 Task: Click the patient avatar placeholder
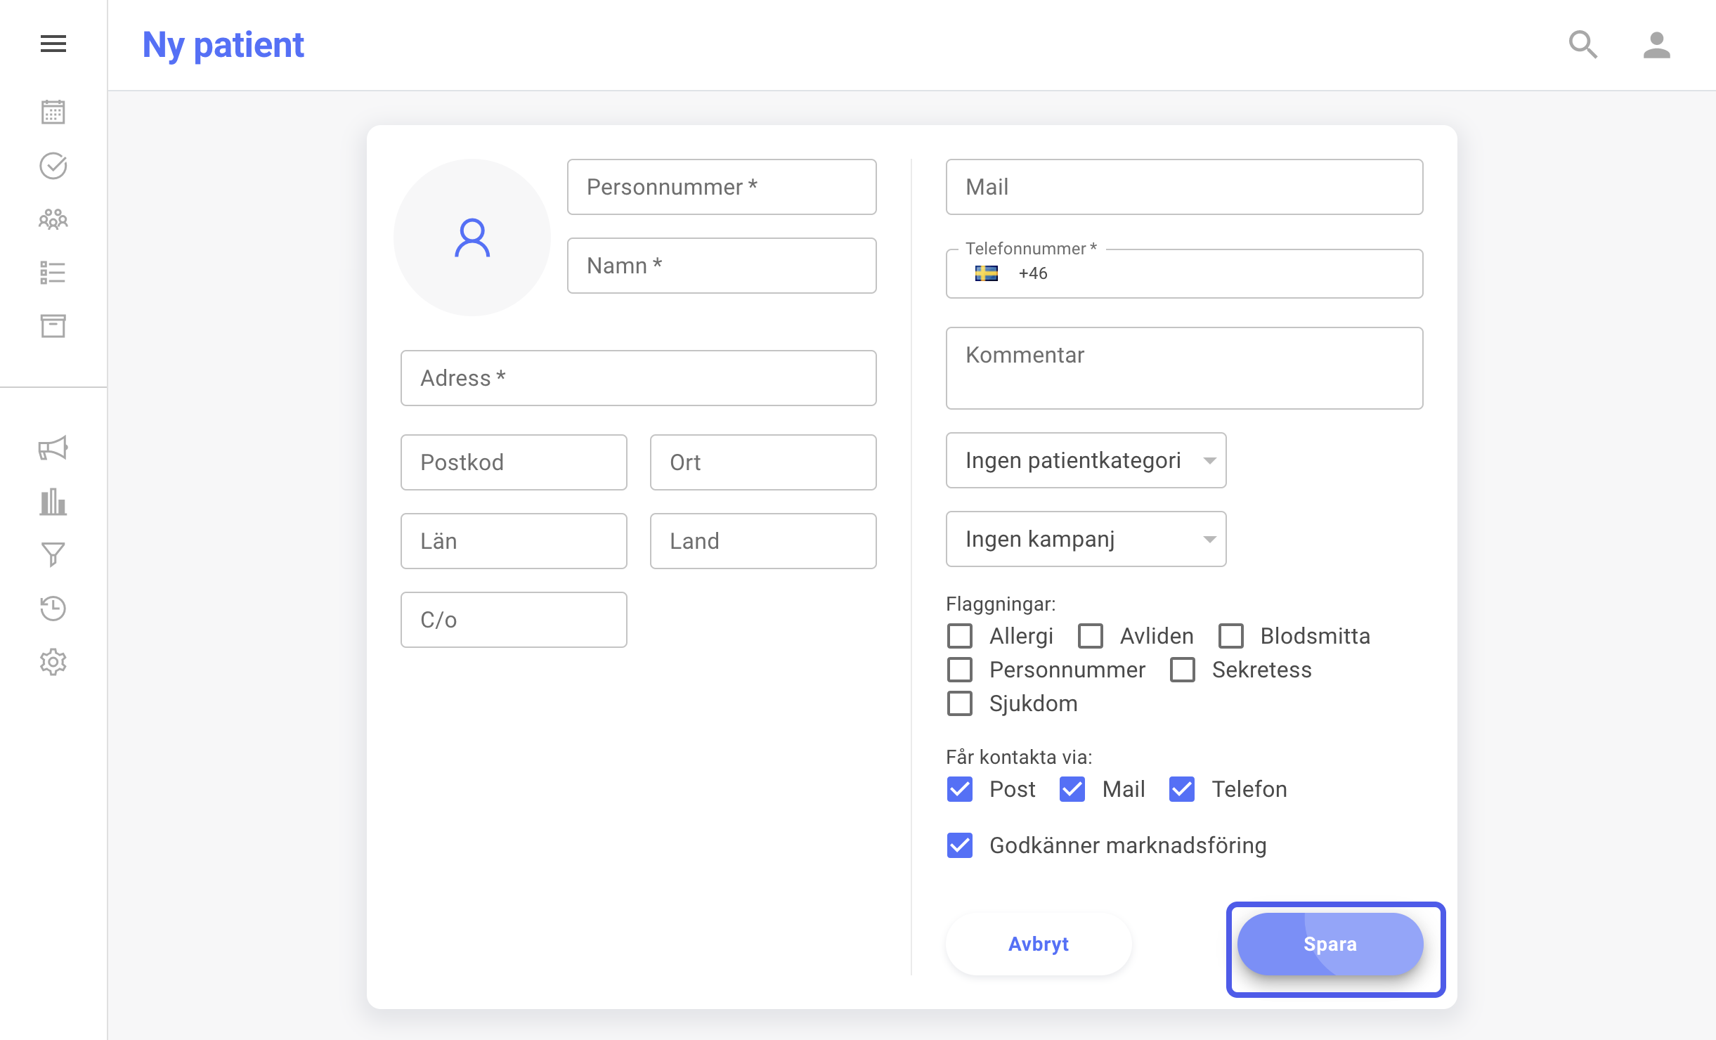pyautogui.click(x=472, y=238)
